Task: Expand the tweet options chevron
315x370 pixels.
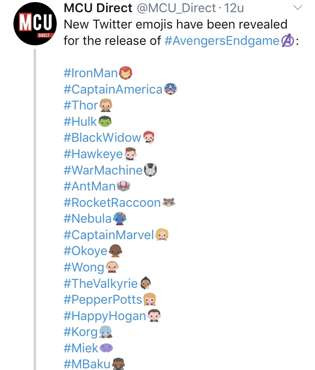Action: click(297, 8)
